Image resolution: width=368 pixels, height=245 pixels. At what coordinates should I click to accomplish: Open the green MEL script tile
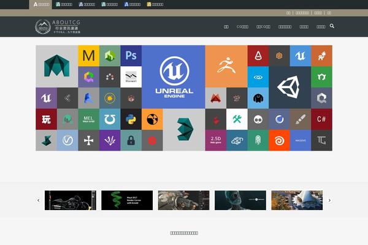(89, 119)
